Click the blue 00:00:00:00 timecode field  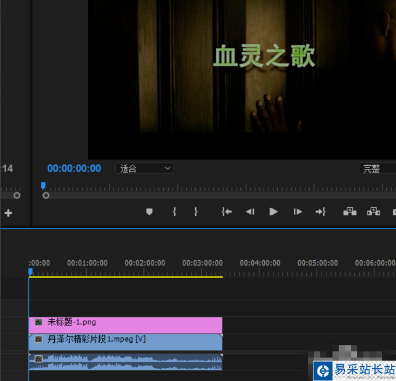click(74, 168)
